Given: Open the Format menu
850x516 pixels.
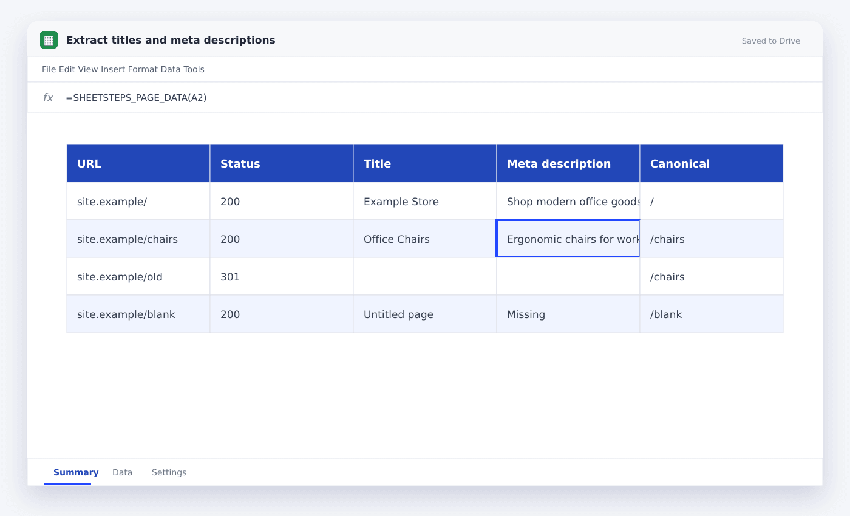Looking at the screenshot, I should [x=143, y=69].
